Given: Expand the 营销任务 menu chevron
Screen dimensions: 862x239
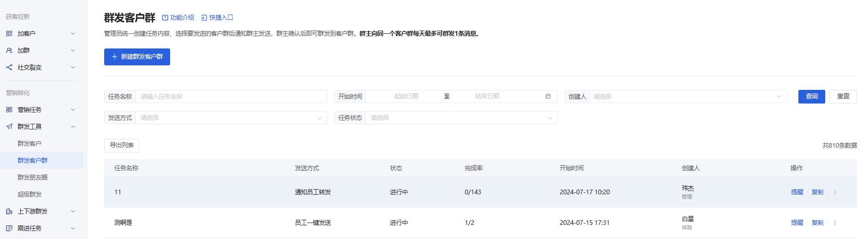Looking at the screenshot, I should pyautogui.click(x=73, y=110).
